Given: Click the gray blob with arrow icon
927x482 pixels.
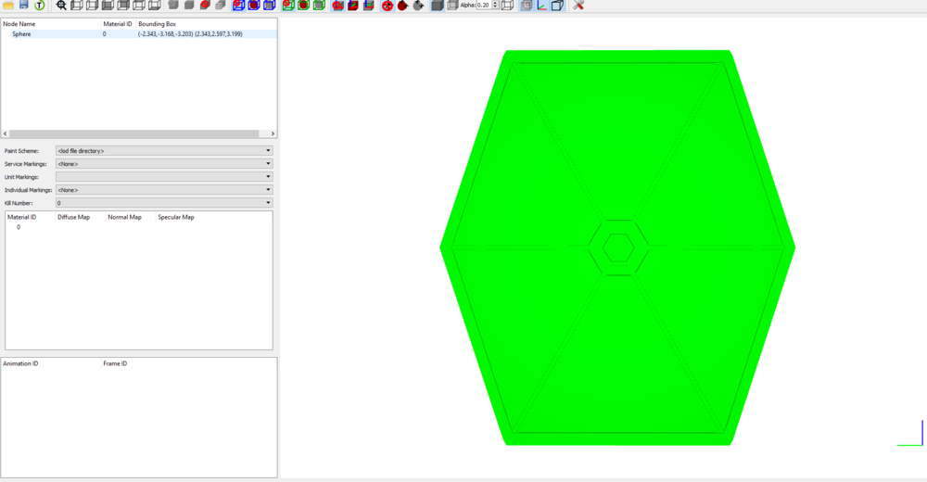Looking at the screenshot, I should (418, 6).
